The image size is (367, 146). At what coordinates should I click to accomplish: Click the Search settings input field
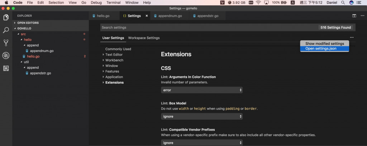tap(208, 27)
